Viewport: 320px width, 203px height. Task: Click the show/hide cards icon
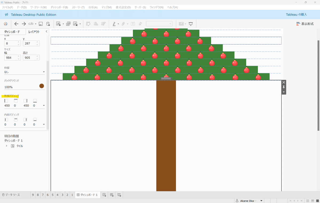point(181,24)
